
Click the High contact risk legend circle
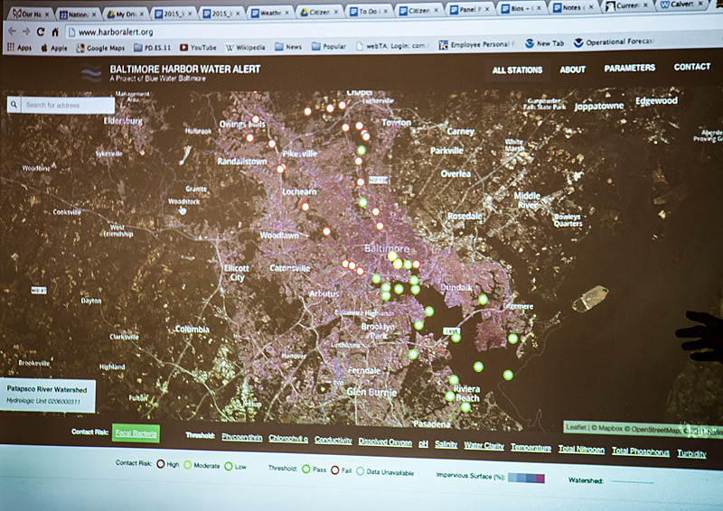click(160, 465)
